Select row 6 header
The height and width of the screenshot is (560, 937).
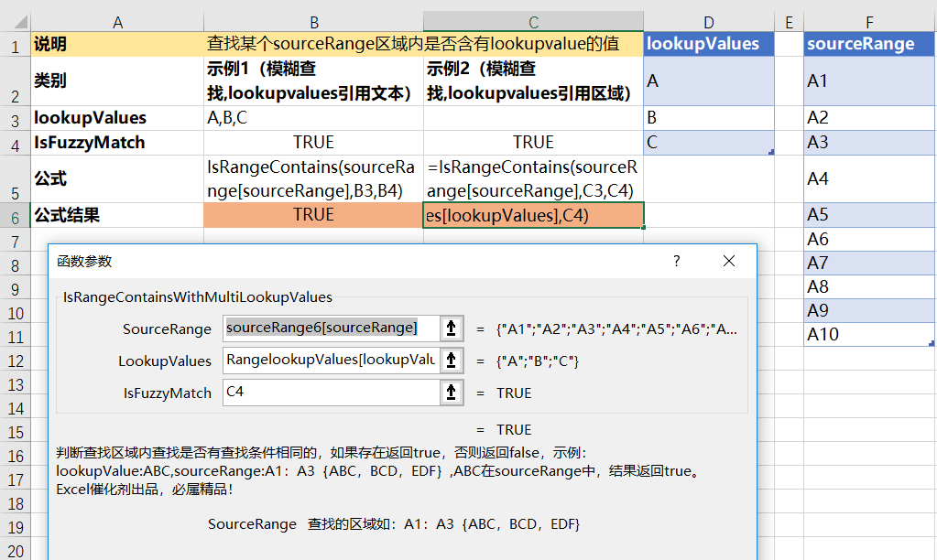16,216
